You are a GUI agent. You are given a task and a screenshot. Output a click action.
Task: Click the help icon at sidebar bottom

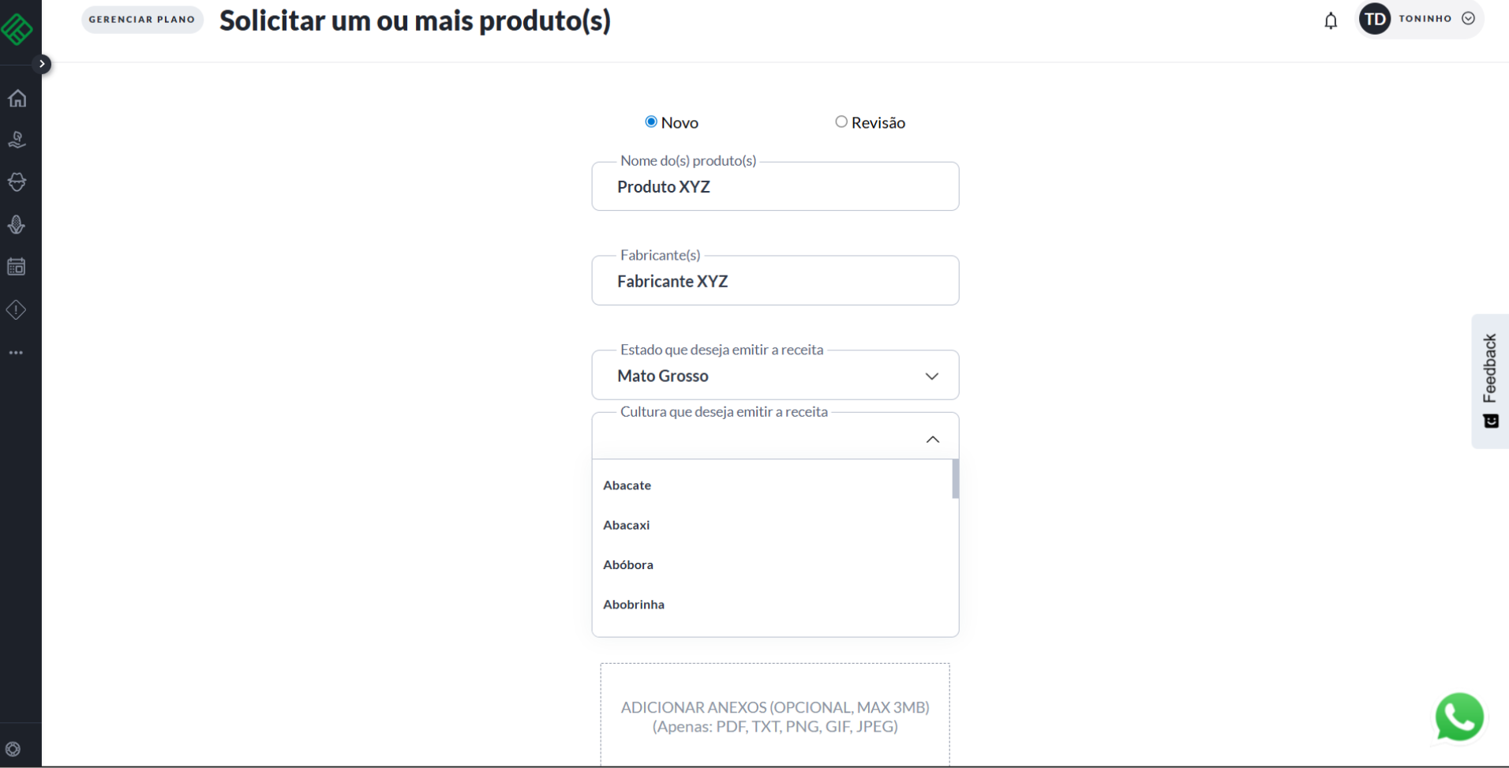point(13,749)
